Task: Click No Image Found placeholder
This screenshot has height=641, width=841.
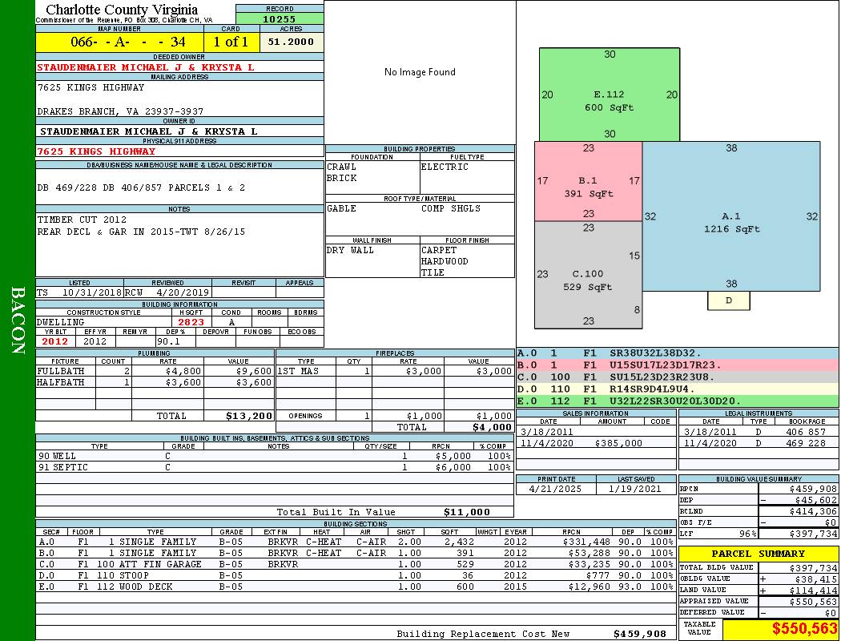Action: 420,72
